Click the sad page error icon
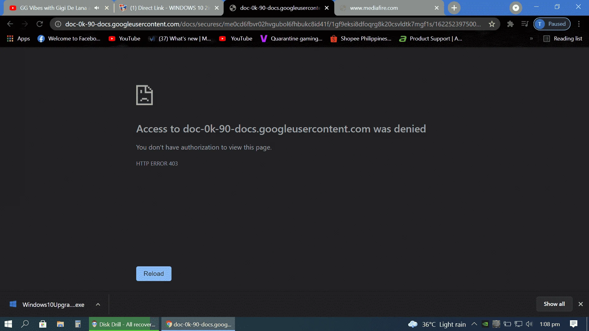The width and height of the screenshot is (589, 331). click(144, 95)
